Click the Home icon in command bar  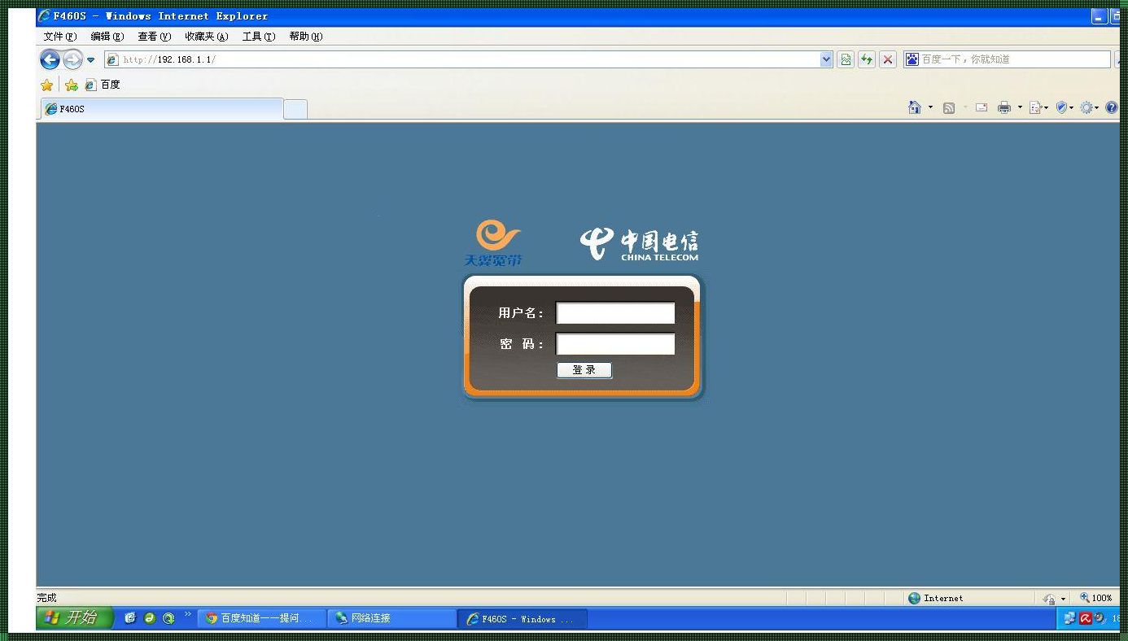point(915,107)
